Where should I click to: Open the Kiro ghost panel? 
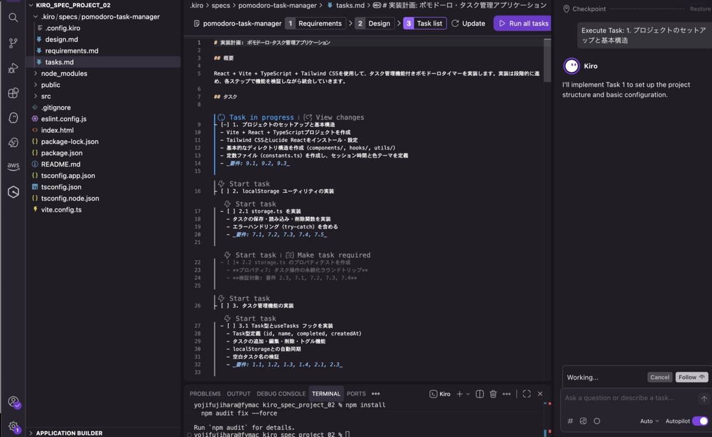13,118
